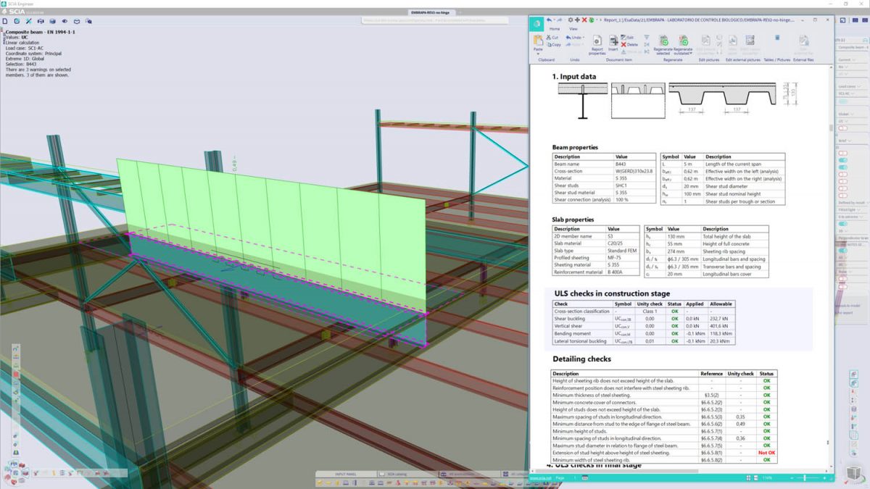Paste content using the report Clipboard icon
870x489 pixels.
click(537, 42)
